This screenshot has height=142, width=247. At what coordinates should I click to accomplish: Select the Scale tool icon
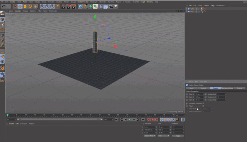click(x=25, y=6)
